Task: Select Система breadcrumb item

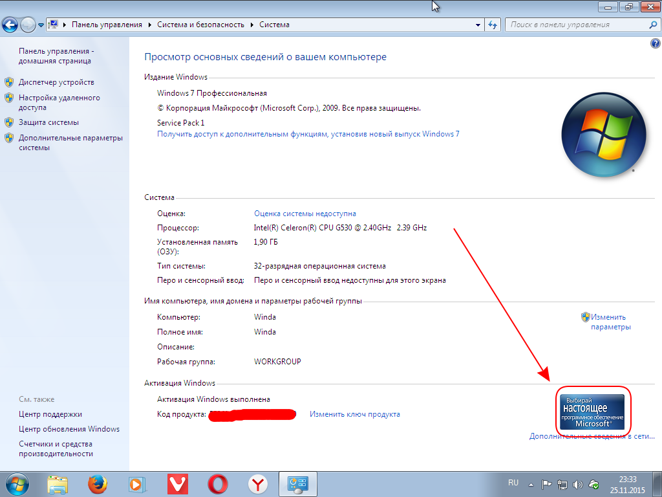Action: (274, 25)
